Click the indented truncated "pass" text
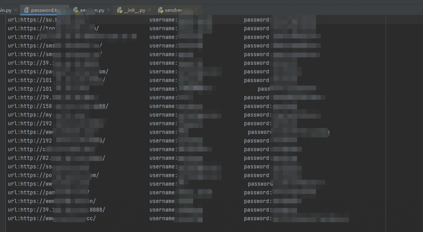Viewport: 423px width, 232px height. pyautogui.click(x=264, y=89)
